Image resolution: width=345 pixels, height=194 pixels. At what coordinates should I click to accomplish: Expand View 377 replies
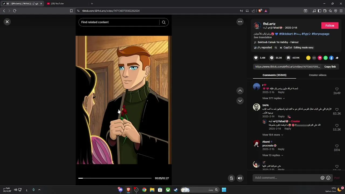[273, 98]
